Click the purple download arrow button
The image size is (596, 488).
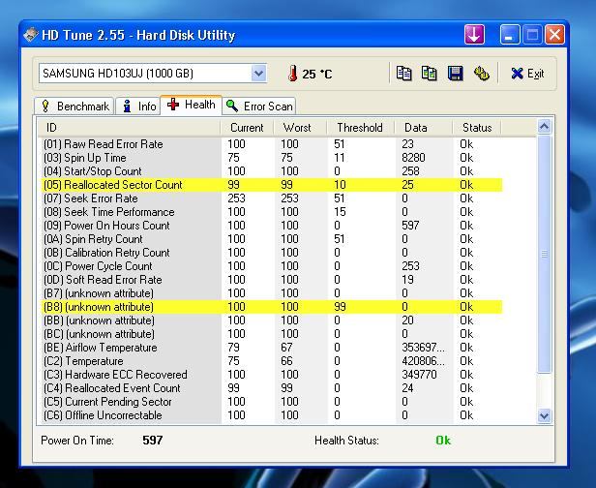click(x=474, y=35)
